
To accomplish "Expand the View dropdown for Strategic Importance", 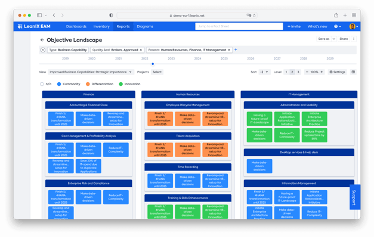I will tap(91, 72).
